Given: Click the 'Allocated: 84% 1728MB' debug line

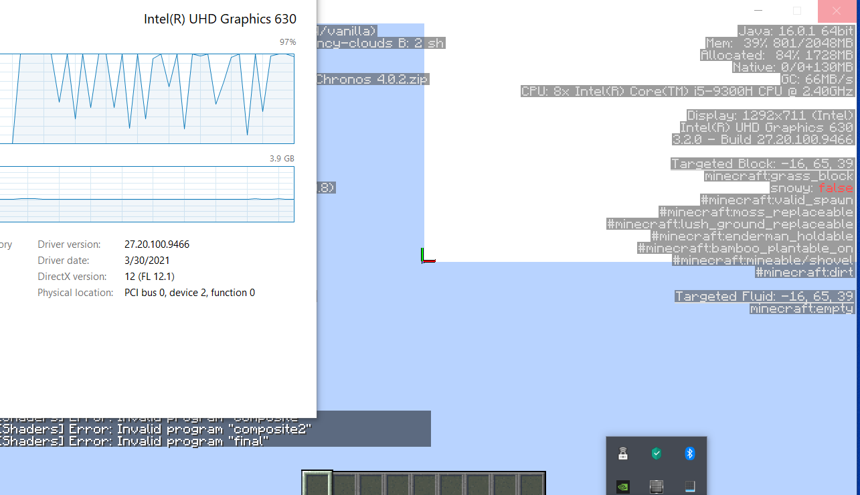Looking at the screenshot, I should click(x=777, y=55).
